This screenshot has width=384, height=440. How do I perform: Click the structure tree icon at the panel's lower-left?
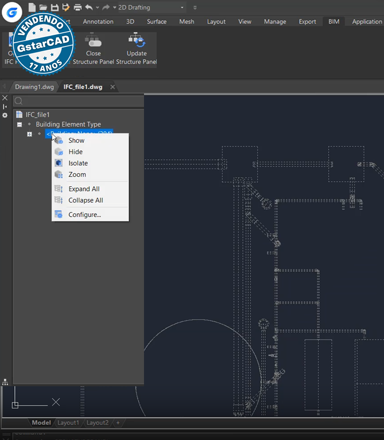pos(5,382)
